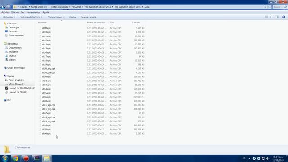Screen dimensions: 288x162
Task: Click the File Explorer taskbar icon
Action: [x=47, y=158]
